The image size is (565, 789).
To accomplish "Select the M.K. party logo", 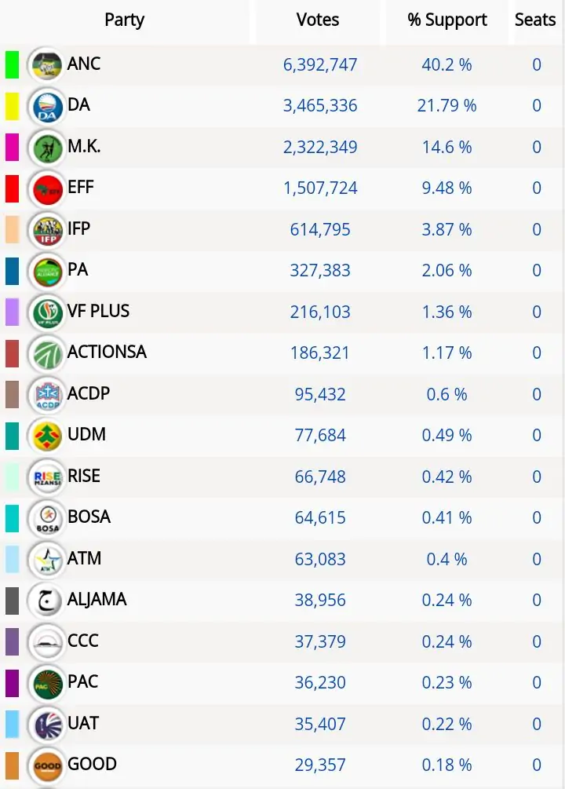I will tap(46, 148).
